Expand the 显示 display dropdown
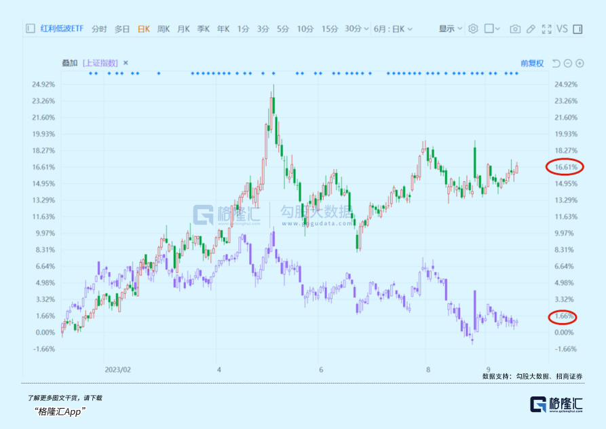 click(450, 29)
